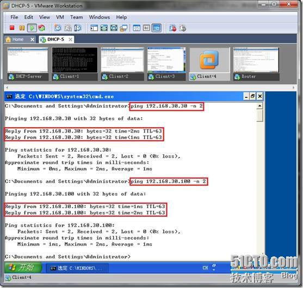The width and height of the screenshot is (303, 288).
Task: Click the cmd taskbar button
Action: coord(77,268)
